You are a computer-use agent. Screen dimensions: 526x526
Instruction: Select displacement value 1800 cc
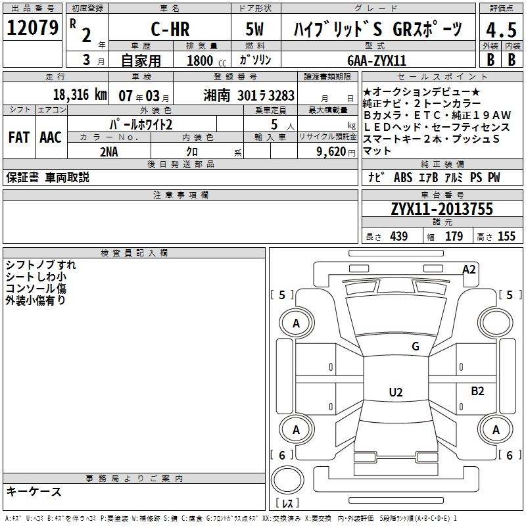pyautogui.click(x=206, y=60)
